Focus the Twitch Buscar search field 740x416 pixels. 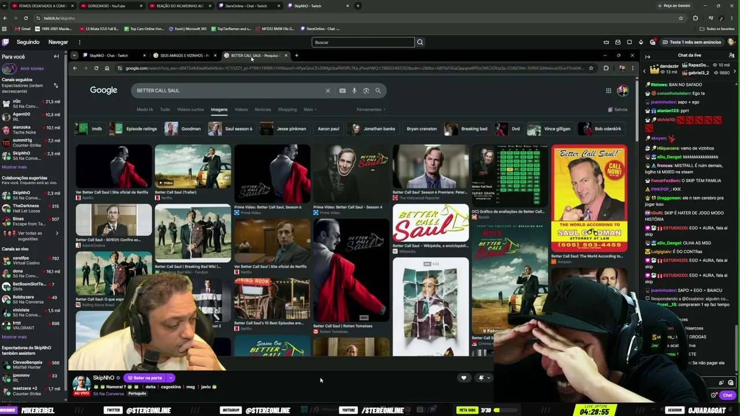point(363,42)
